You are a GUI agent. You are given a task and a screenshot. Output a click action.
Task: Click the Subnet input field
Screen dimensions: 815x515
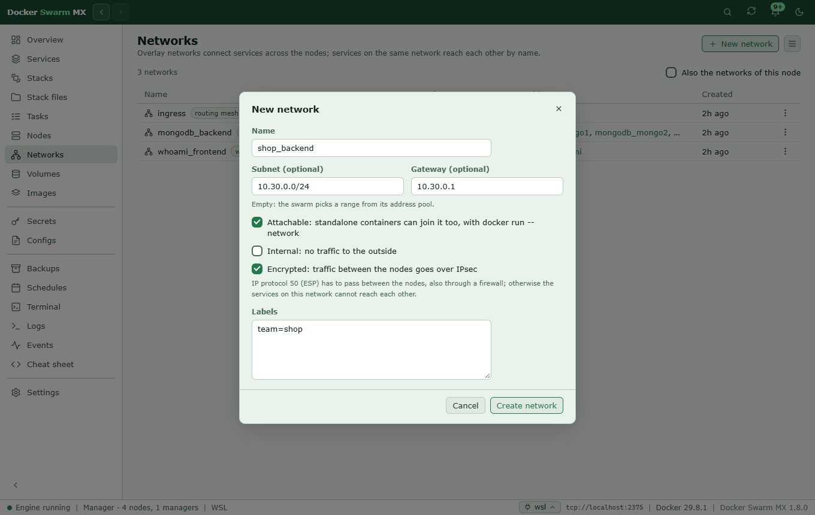click(328, 186)
